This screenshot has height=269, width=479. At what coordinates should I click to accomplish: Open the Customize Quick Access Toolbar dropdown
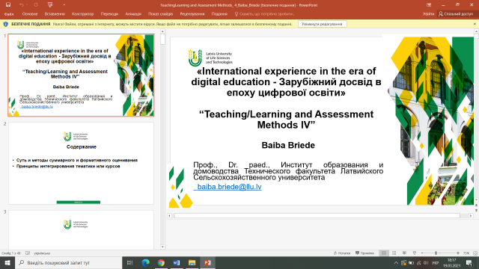pyautogui.click(x=64, y=5)
